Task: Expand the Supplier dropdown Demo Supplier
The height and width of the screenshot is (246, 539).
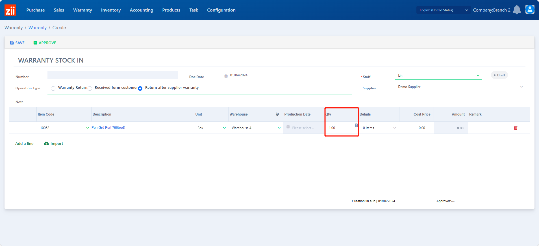Action: click(460, 87)
